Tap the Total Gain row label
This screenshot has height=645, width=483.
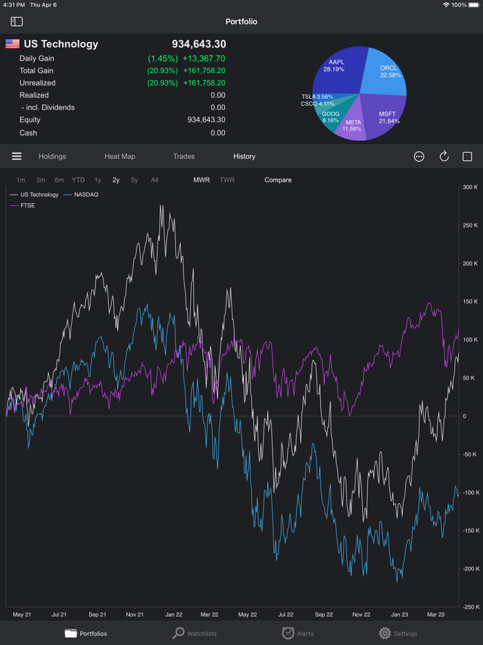point(36,70)
